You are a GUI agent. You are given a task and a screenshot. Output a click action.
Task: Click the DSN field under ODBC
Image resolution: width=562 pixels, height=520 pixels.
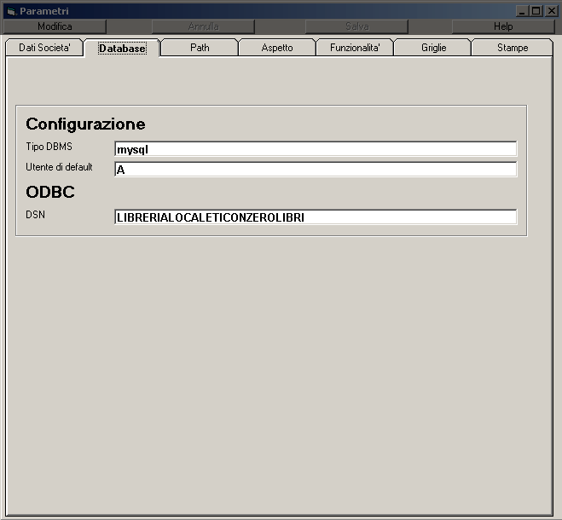point(315,217)
